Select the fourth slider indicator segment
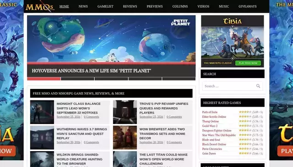Image resolution: width=293 pixels, height=167 pixels. (145, 79)
